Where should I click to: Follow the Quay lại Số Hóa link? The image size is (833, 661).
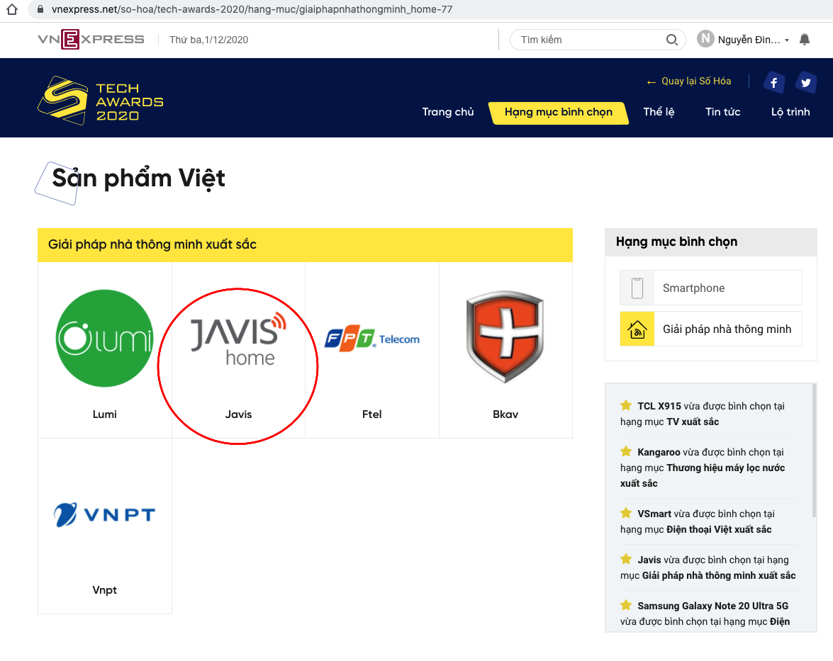[687, 81]
